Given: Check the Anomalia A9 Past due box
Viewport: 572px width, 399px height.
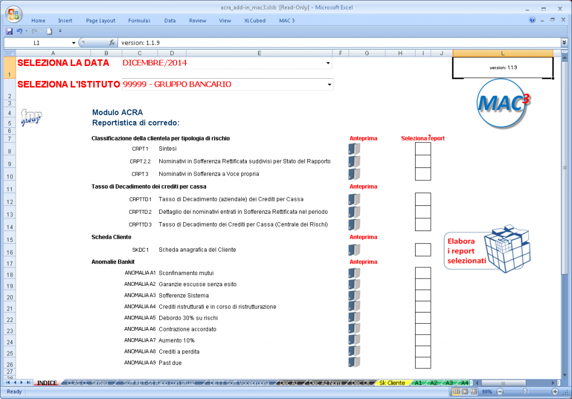Looking at the screenshot, I should tap(423, 363).
